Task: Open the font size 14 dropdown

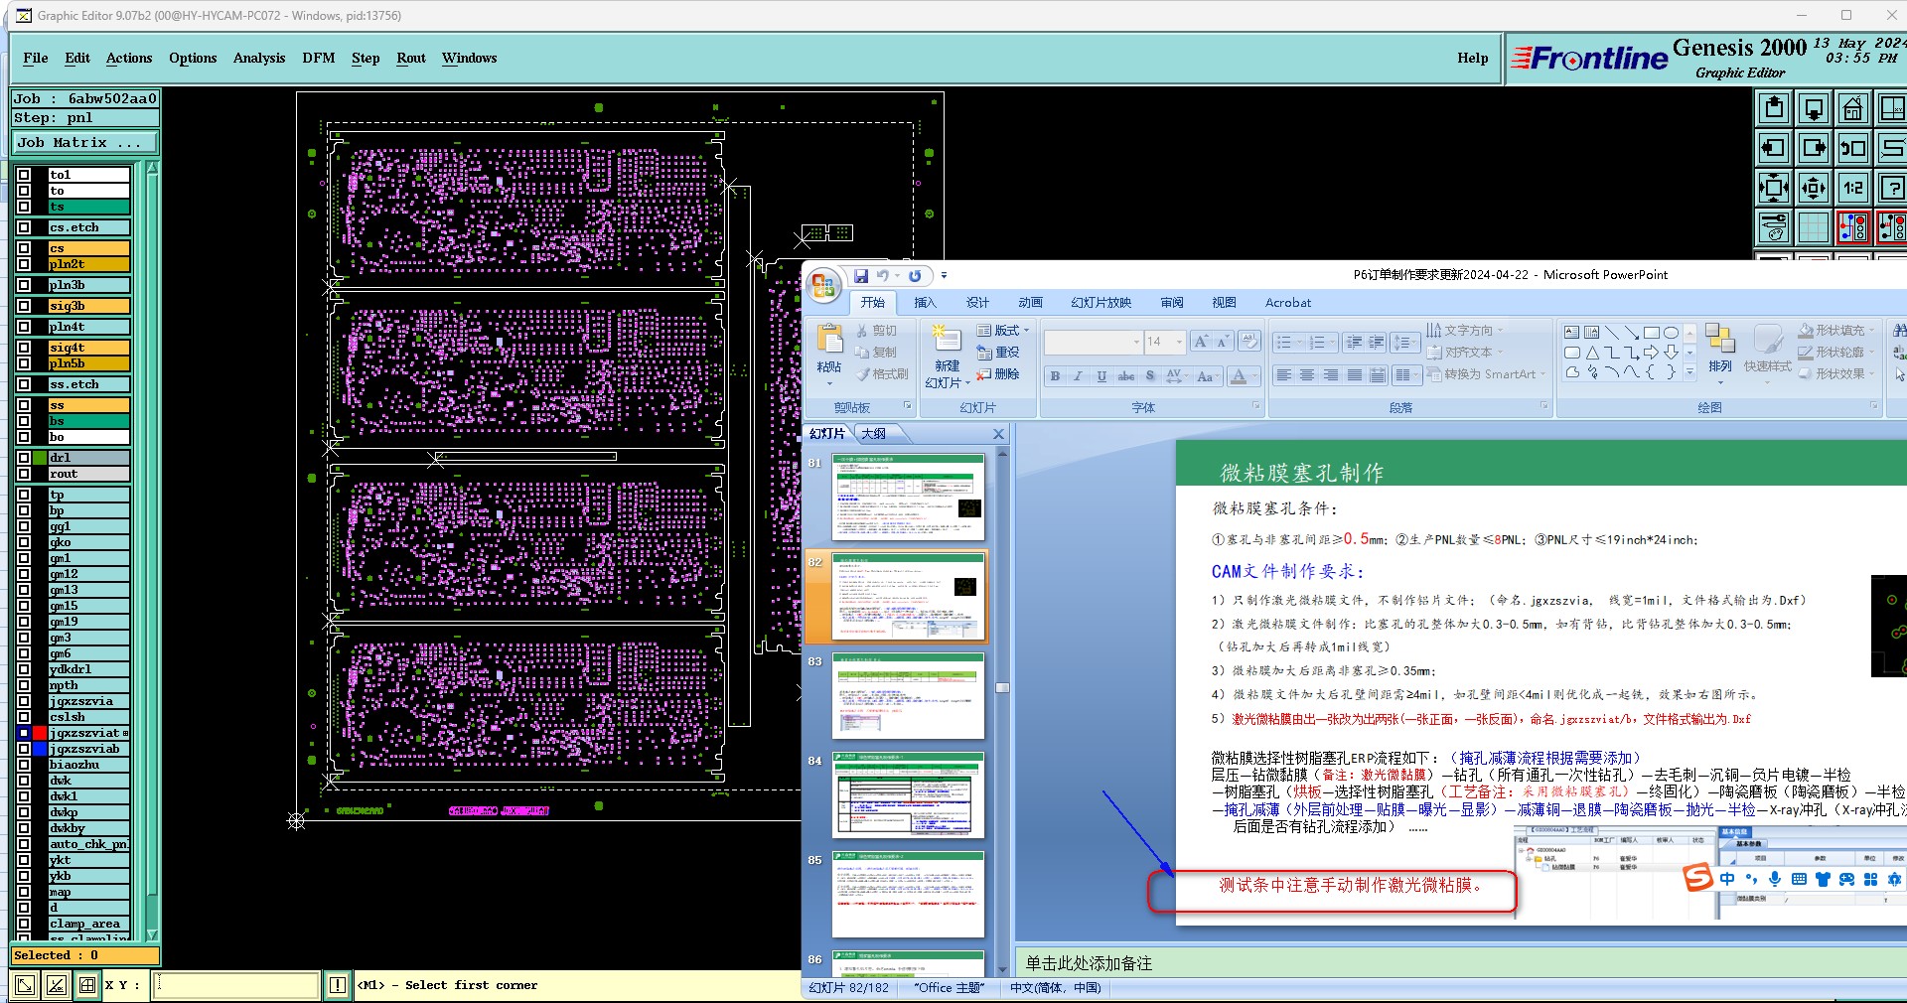Action: point(1179,342)
